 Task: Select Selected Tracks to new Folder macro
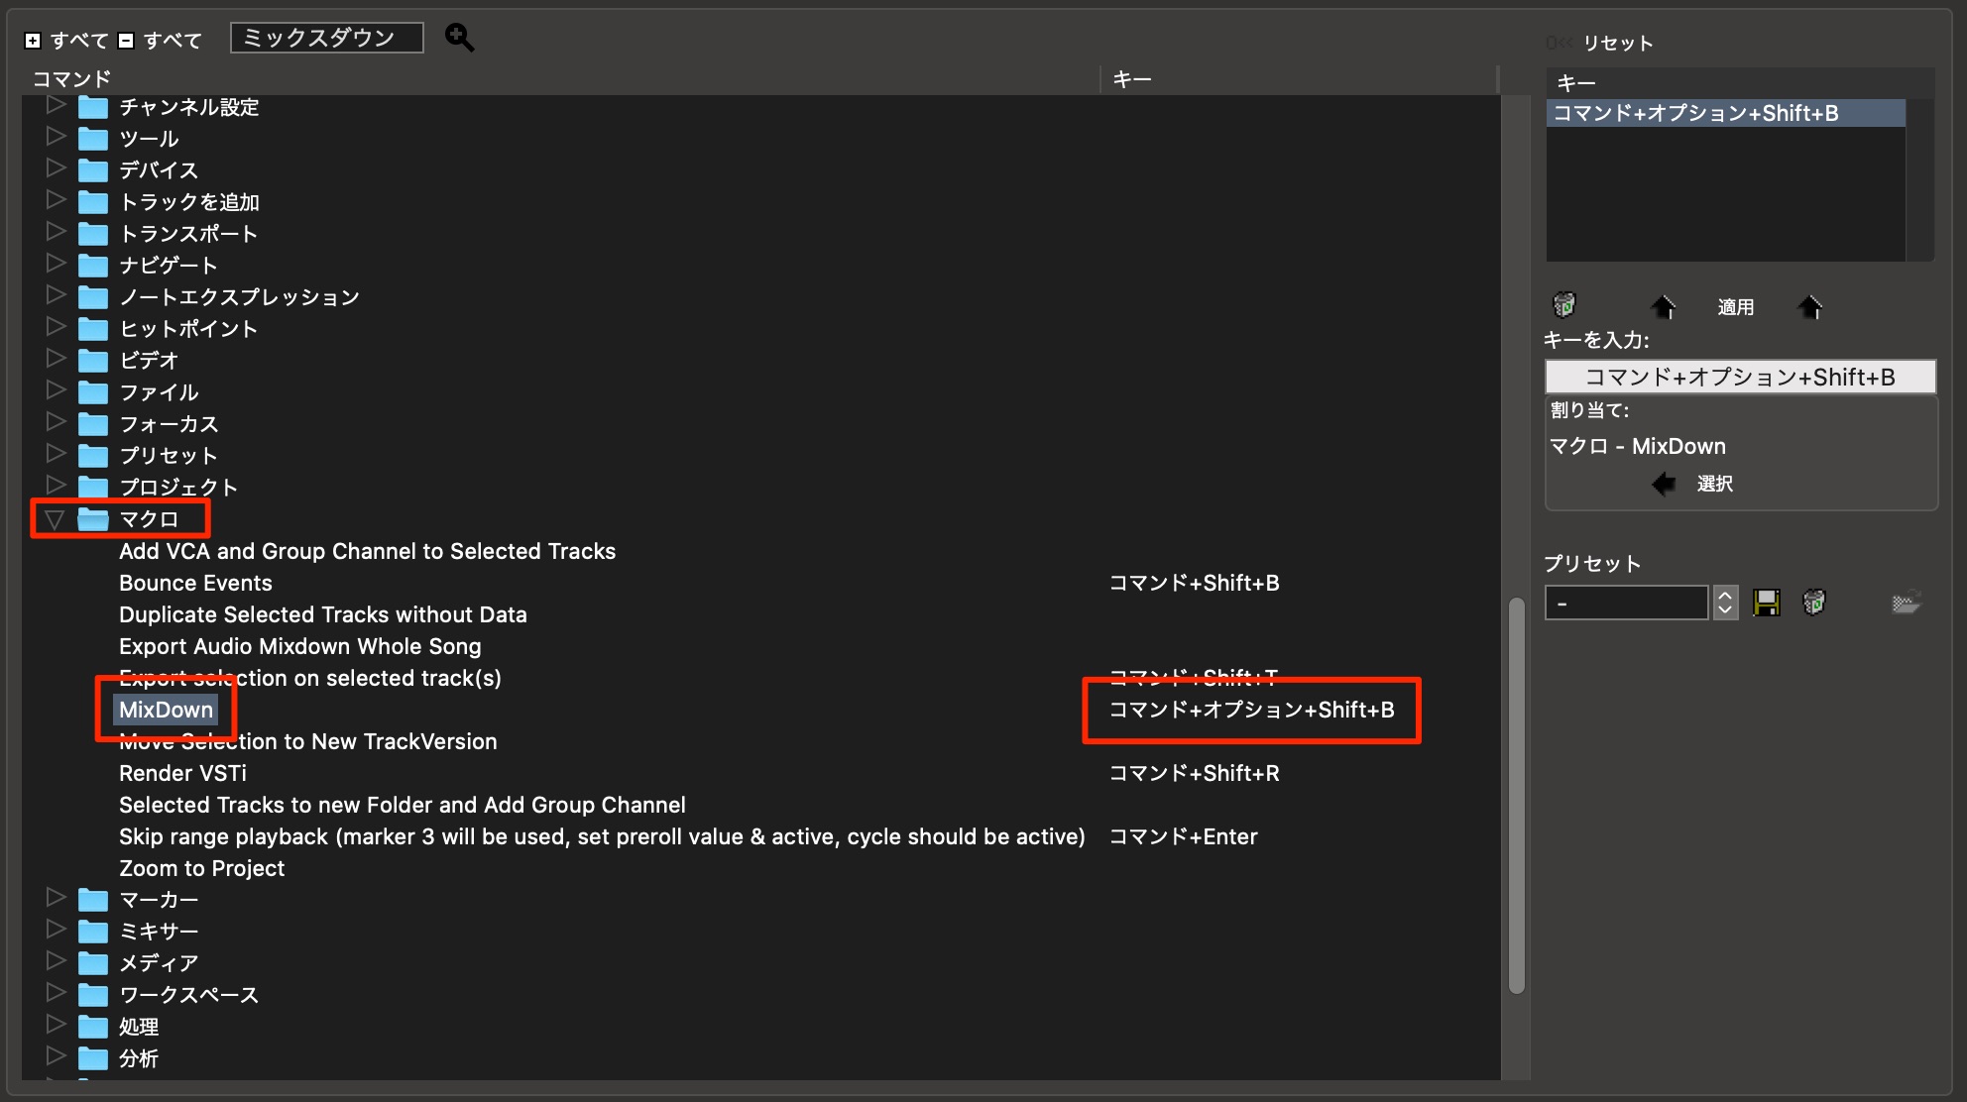[402, 805]
